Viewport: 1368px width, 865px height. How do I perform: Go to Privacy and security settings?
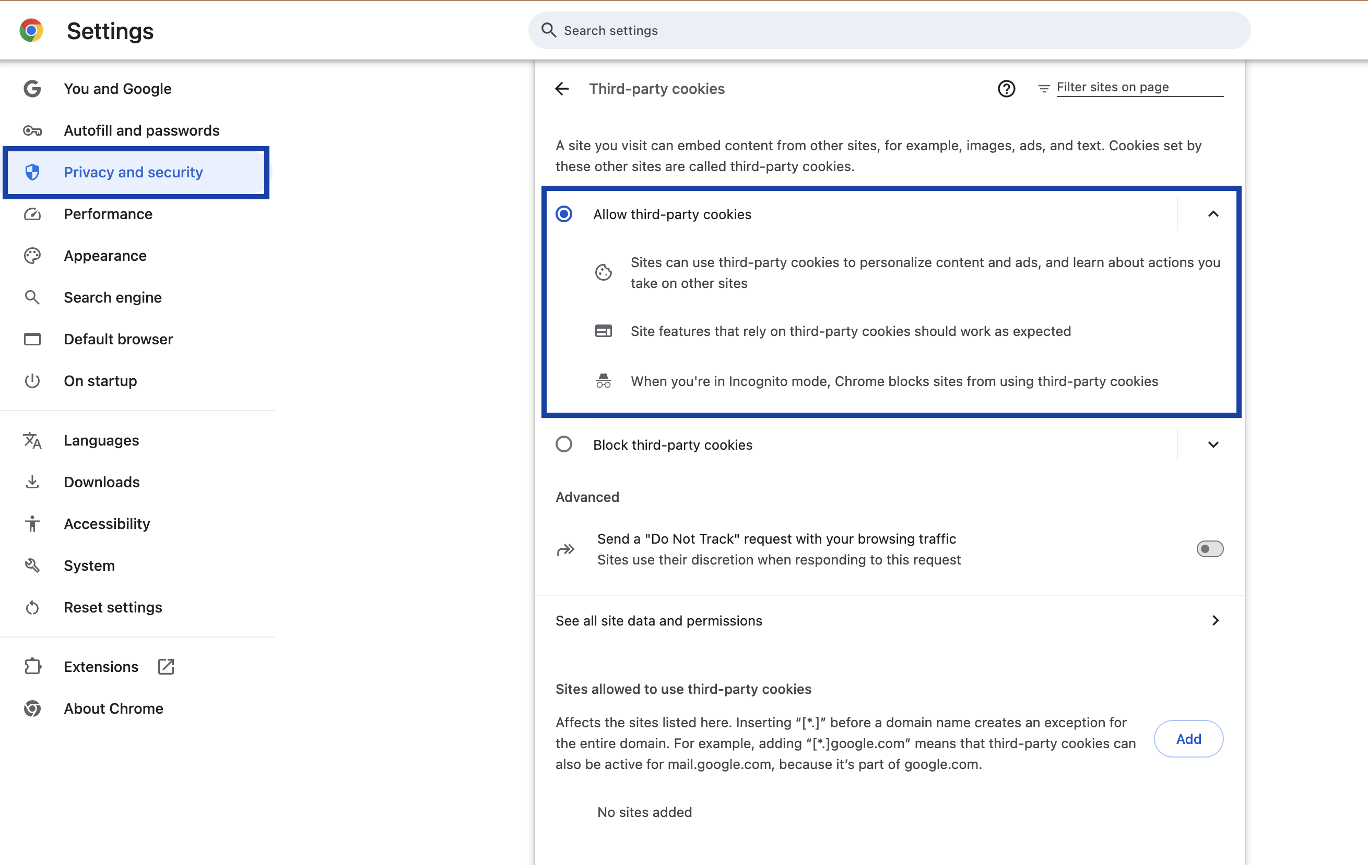(137, 172)
